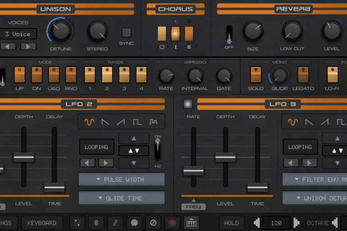Screen dimensions: 347x231
Task: Click the piano keyboard icon in the bottom bar
Action: (x=191, y=223)
